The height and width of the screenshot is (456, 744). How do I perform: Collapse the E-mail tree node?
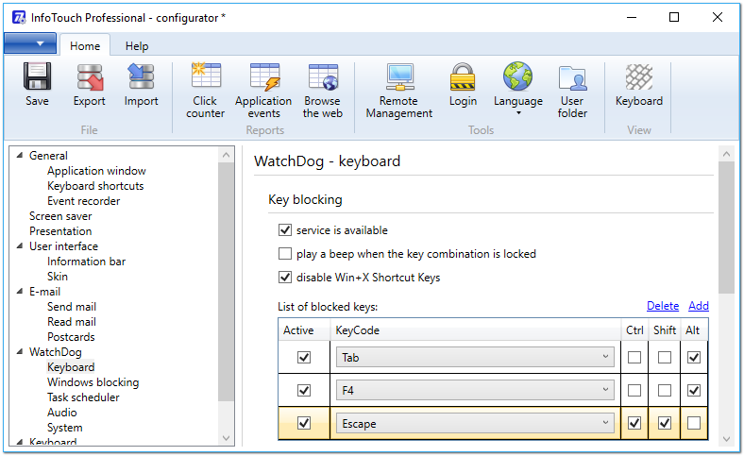[20, 292]
